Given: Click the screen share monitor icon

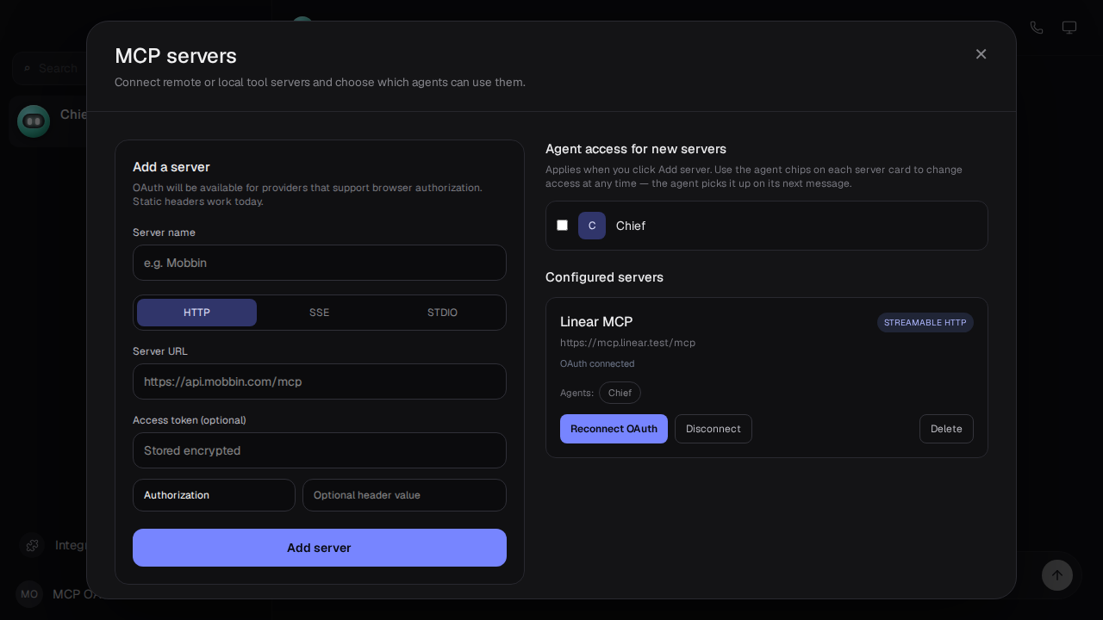Looking at the screenshot, I should (x=1069, y=28).
